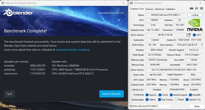The width and height of the screenshot is (205, 110).
Task: Switch to the Sensors tab
Action: [149, 9]
